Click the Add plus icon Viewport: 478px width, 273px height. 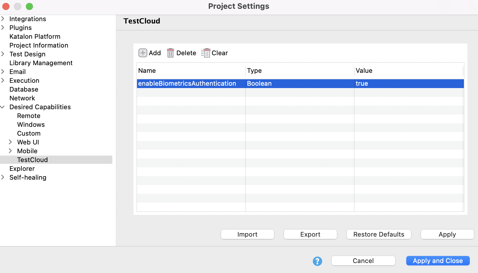coord(143,53)
